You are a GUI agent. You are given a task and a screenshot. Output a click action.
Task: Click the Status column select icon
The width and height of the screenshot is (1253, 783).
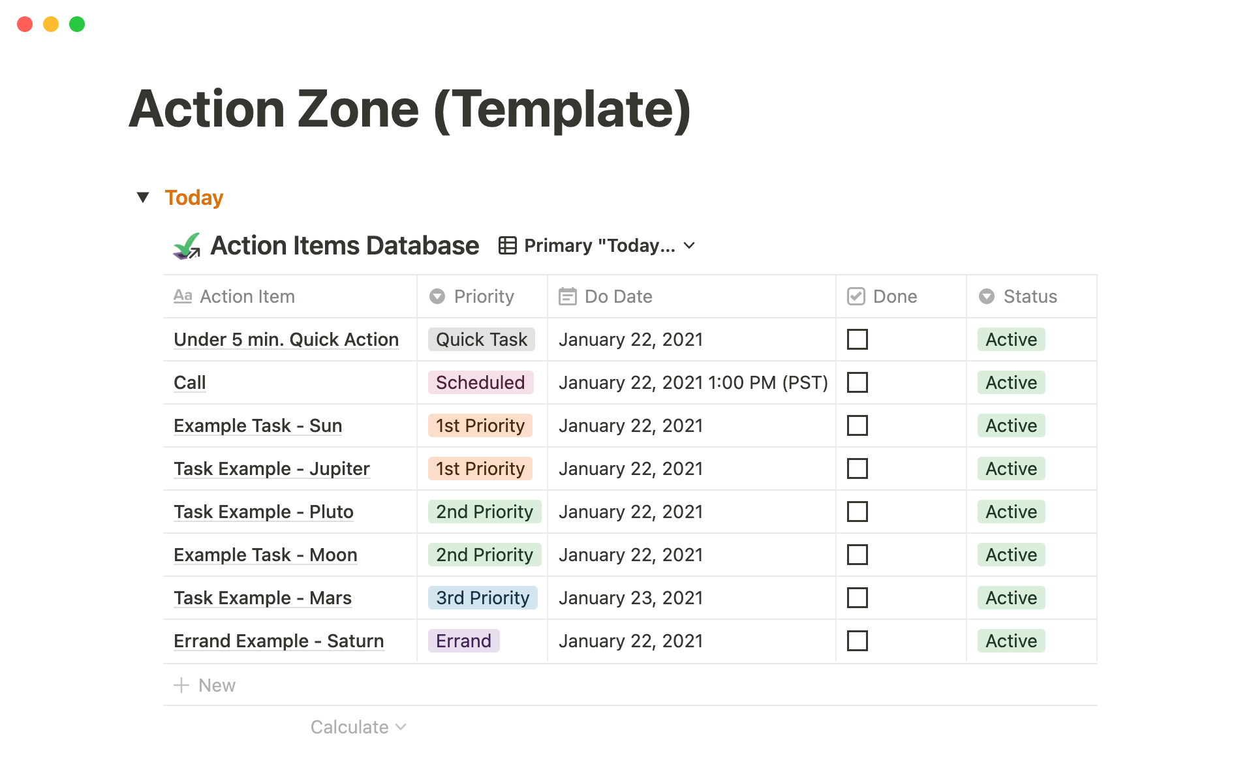coord(986,296)
